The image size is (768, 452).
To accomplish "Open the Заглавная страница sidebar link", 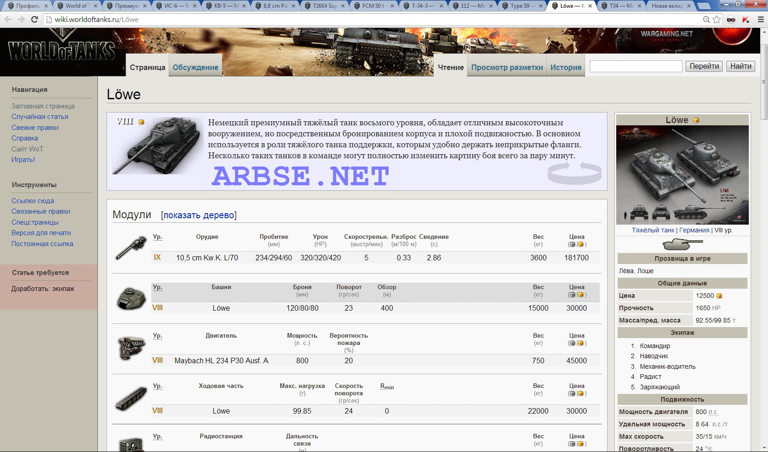I will pyautogui.click(x=43, y=106).
